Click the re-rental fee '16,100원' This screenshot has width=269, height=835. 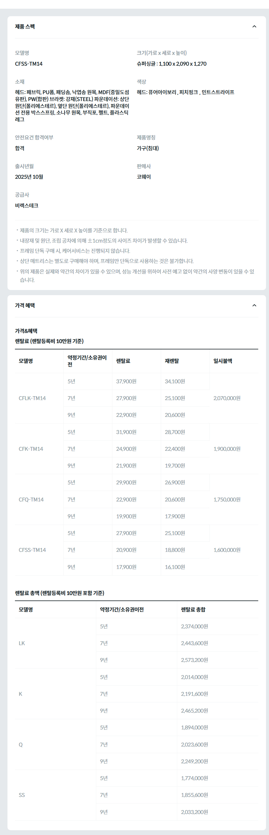[x=175, y=567]
